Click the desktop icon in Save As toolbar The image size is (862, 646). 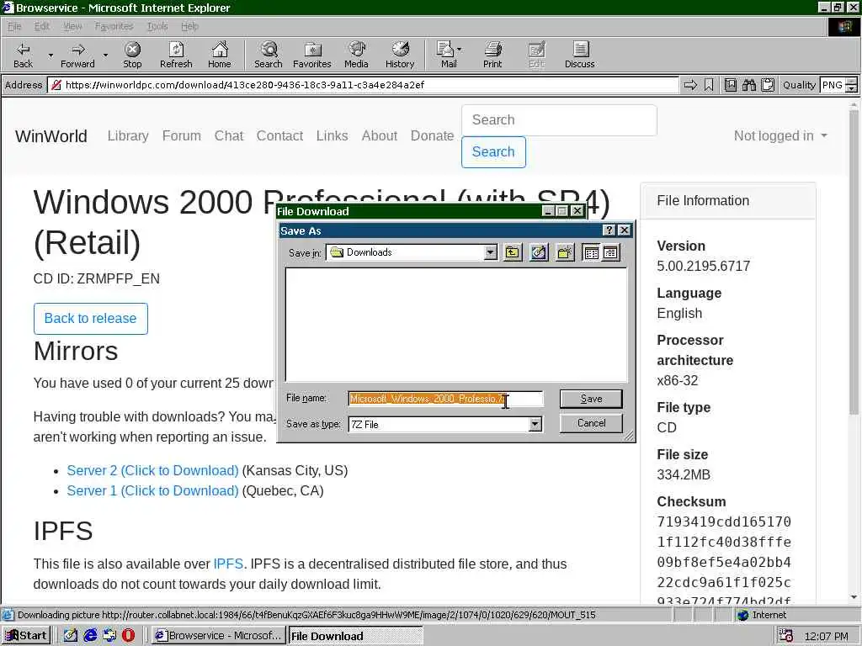click(x=539, y=252)
